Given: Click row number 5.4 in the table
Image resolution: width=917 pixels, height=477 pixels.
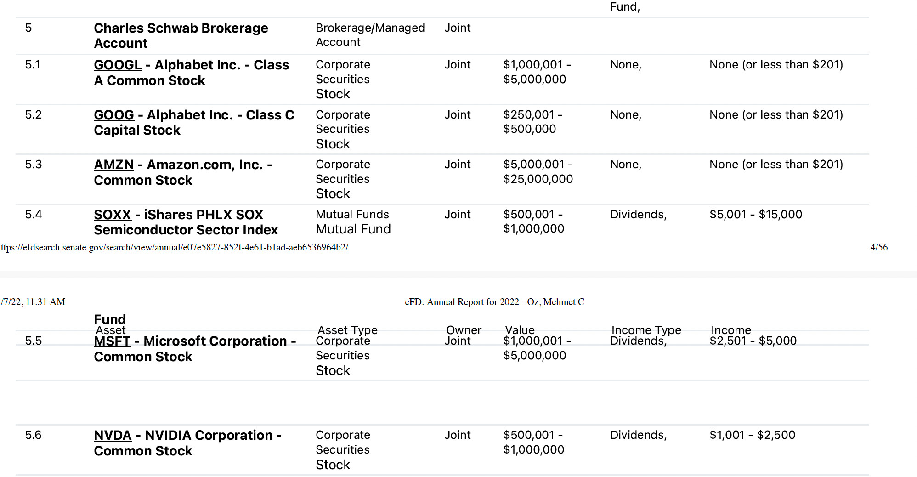Looking at the screenshot, I should pos(34,215).
